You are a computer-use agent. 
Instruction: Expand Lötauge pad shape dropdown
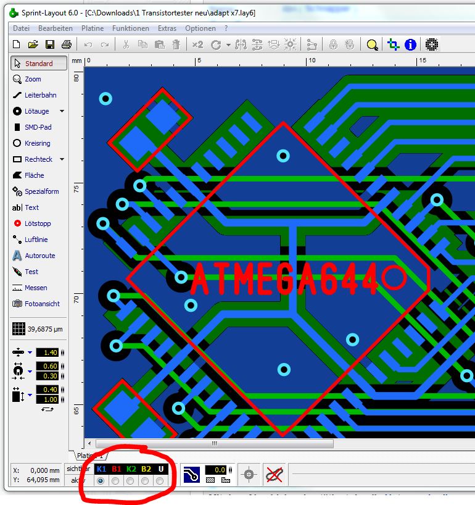[x=62, y=112]
